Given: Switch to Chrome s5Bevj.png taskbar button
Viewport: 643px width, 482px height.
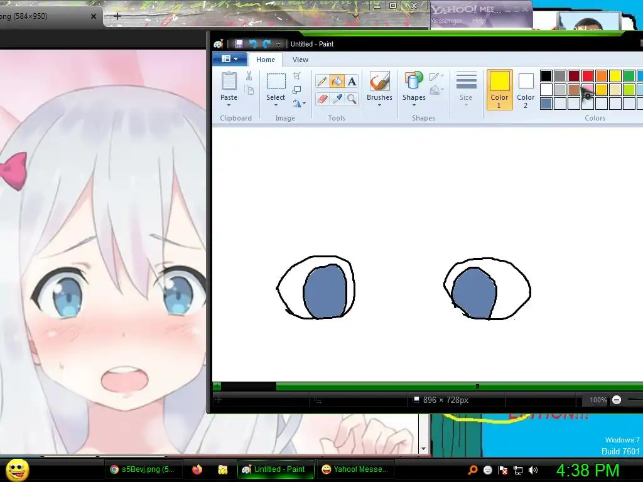Looking at the screenshot, I should point(143,469).
